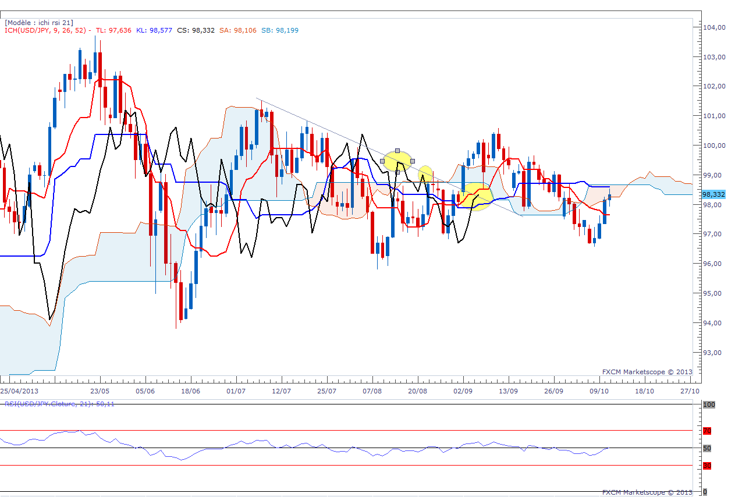Click the ICH(USD/JPY, 9, 26, 52) indicator label
The image size is (735, 497).
[47, 30]
